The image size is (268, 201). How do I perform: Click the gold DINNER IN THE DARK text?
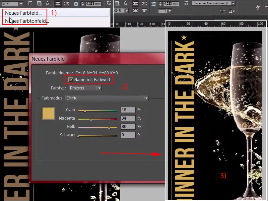(x=185, y=121)
